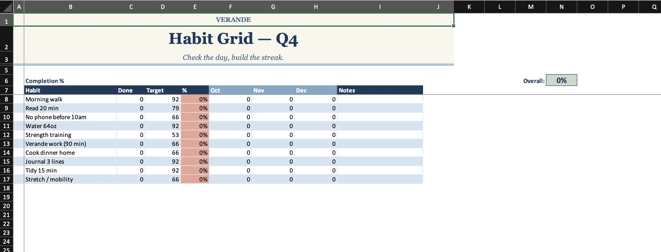The image size is (661, 252).
Task: Select row 1 header
Action: click(7, 20)
